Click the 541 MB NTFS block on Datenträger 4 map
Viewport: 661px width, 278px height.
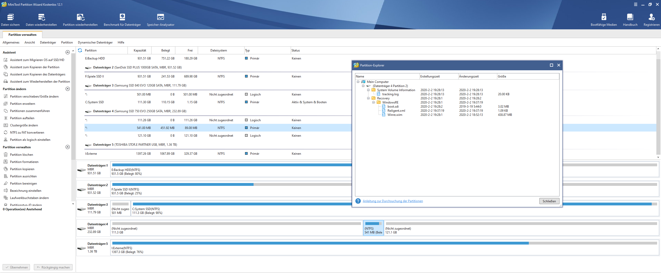[373, 228]
